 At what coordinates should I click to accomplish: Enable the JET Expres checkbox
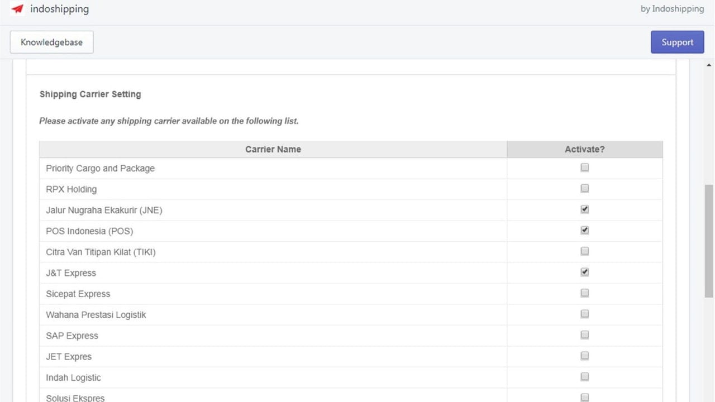click(x=584, y=356)
